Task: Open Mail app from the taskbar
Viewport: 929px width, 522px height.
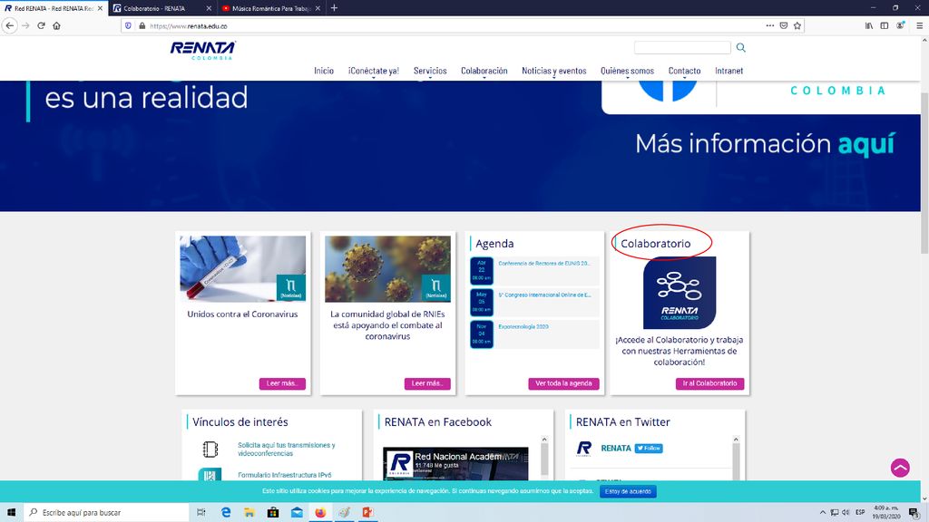Action: [297, 512]
